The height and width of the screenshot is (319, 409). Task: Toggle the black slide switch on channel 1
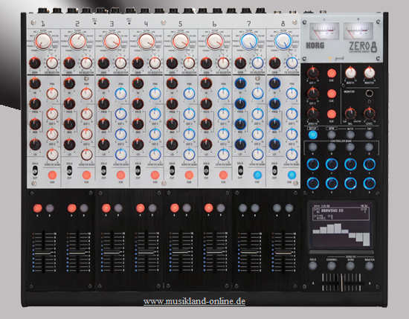[35, 170]
